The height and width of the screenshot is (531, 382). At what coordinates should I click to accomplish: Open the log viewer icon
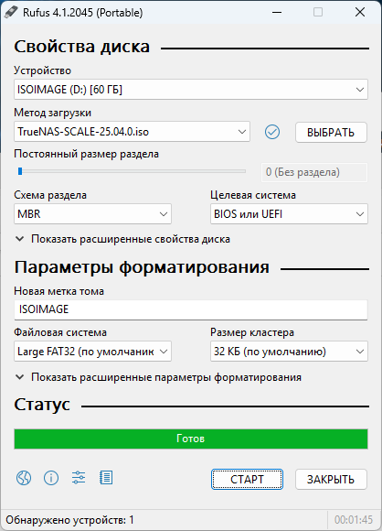click(106, 478)
